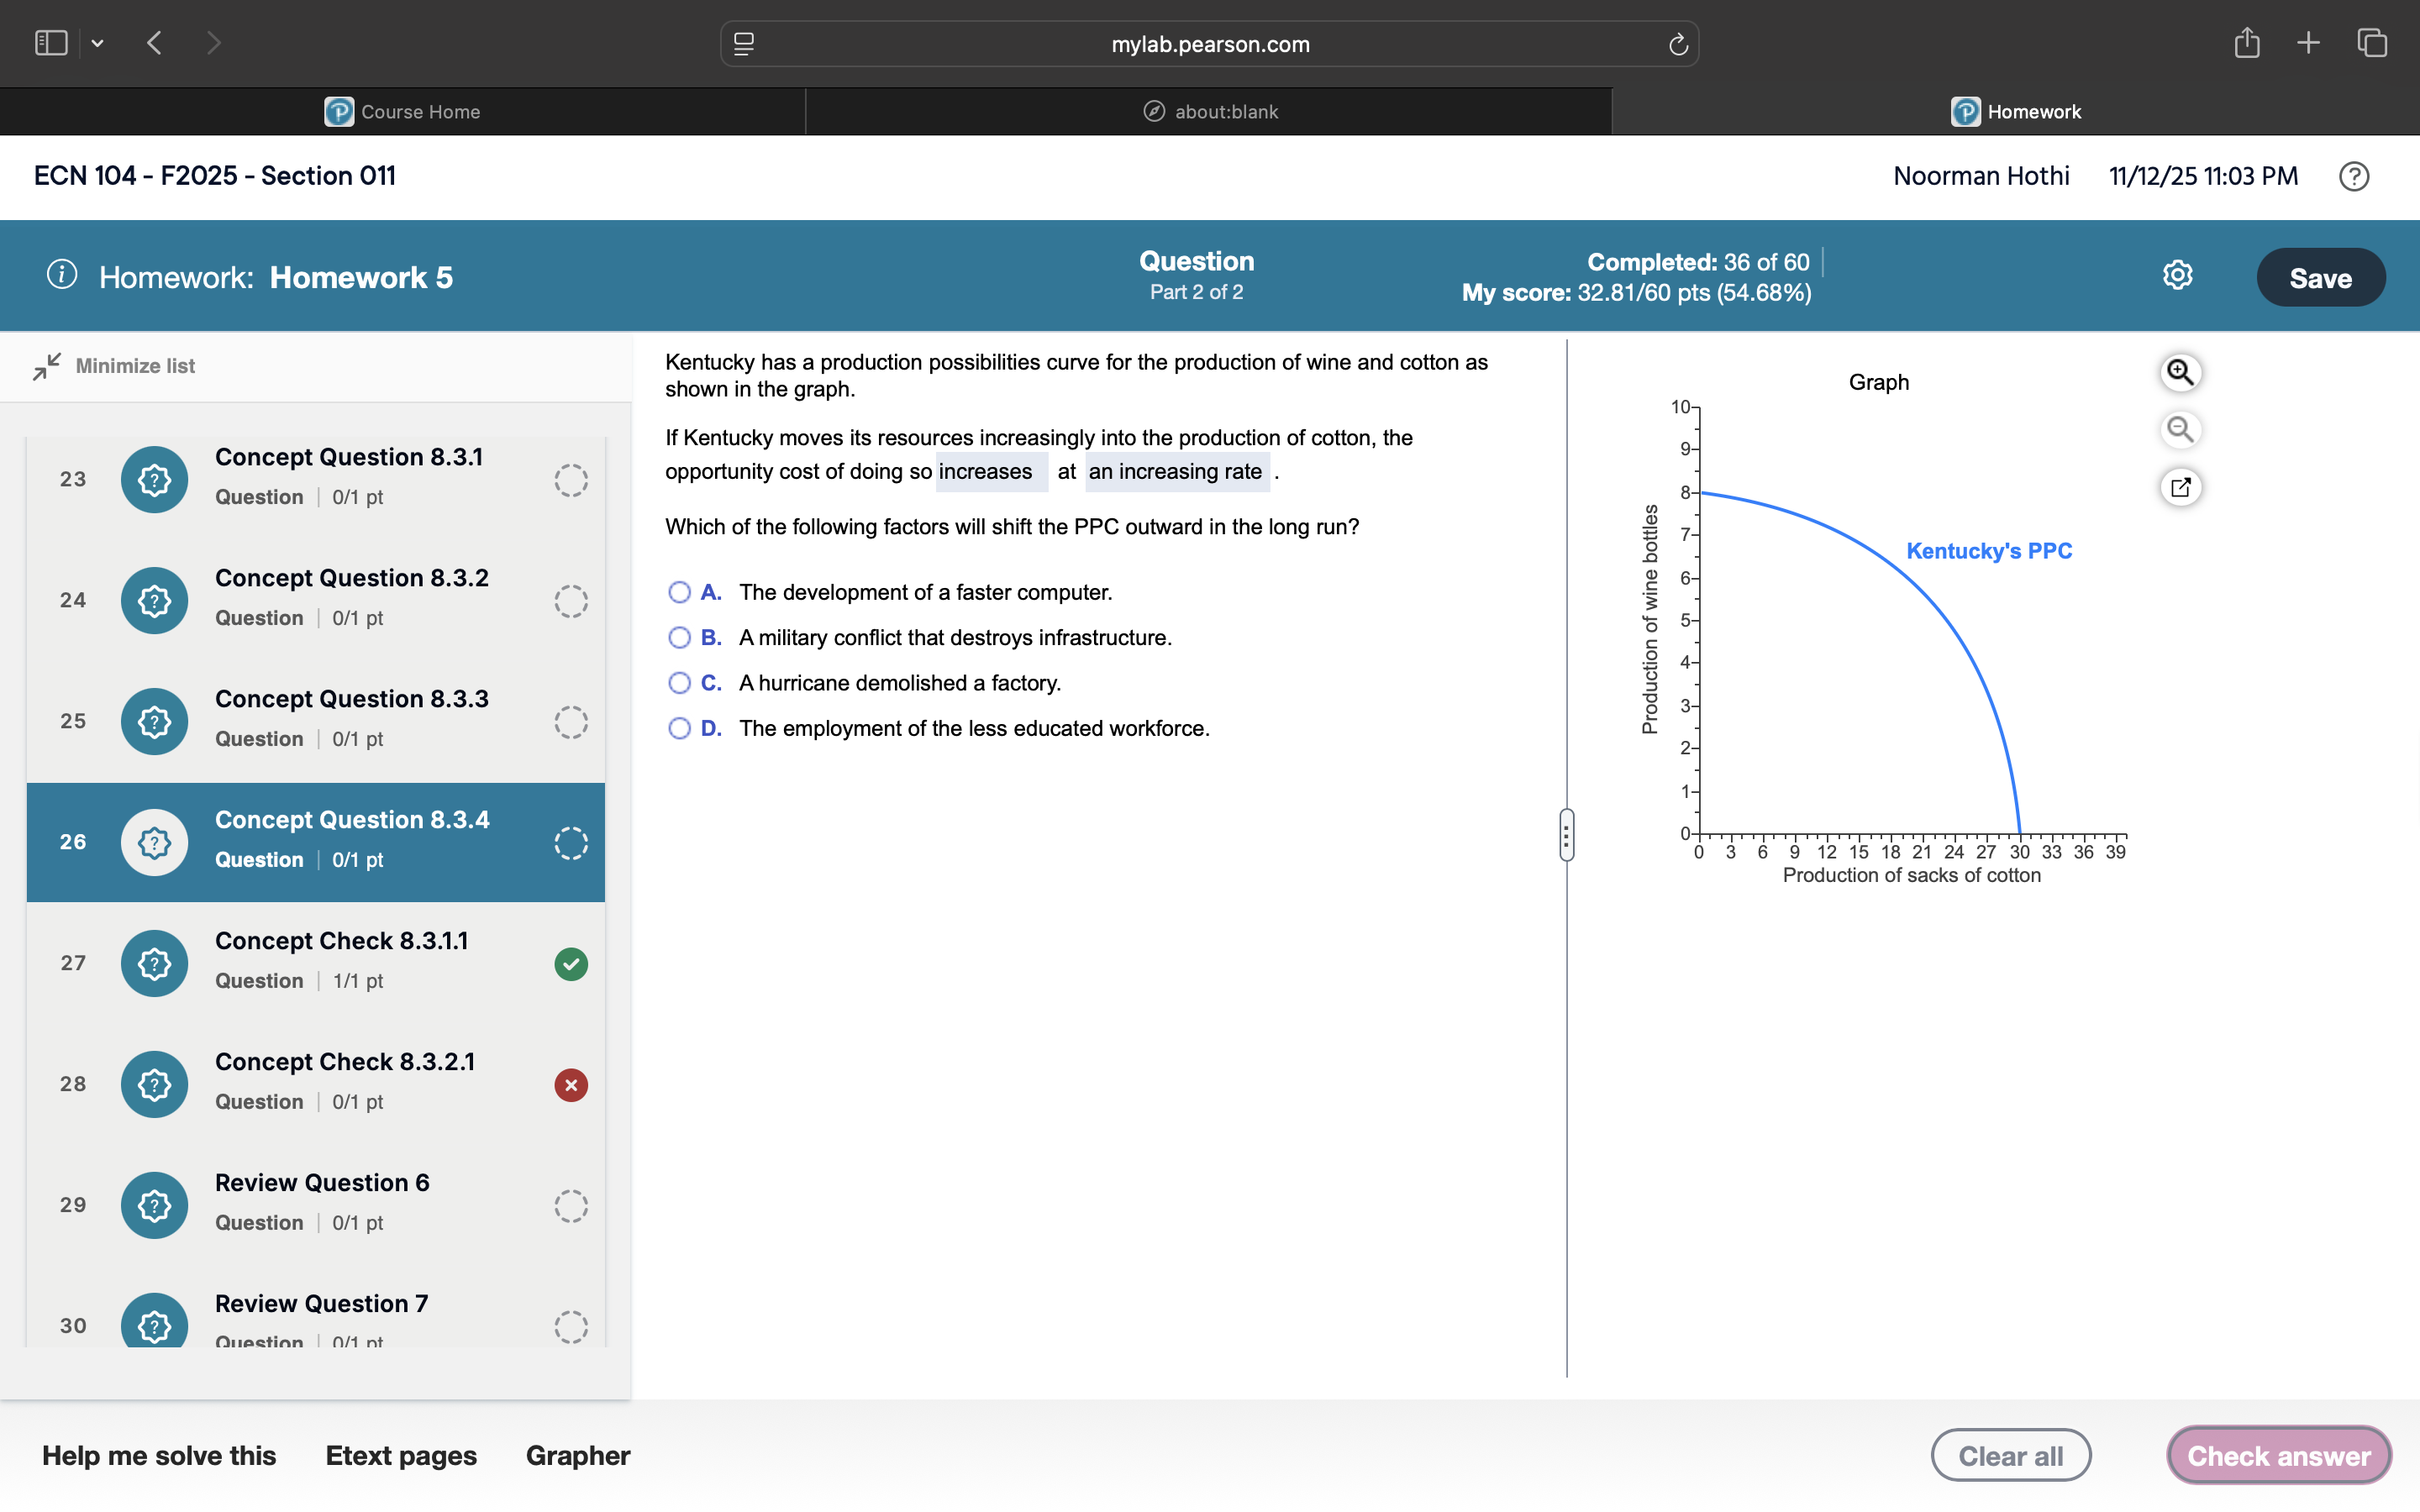2420x1512 pixels.
Task: Click the help question mark icon
Action: (2353, 176)
